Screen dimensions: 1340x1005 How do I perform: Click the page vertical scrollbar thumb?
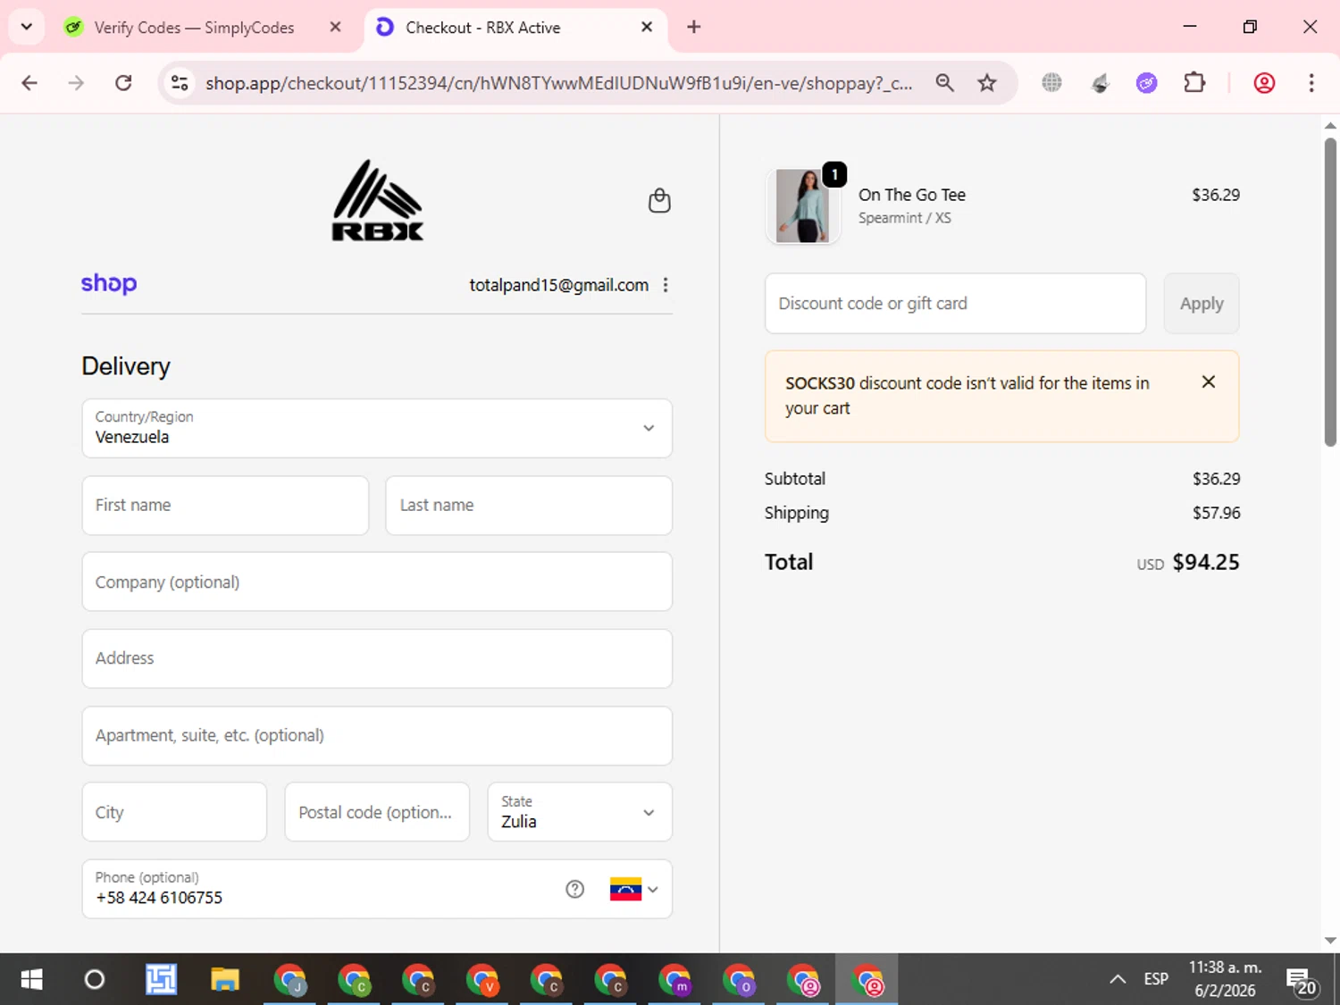(1330, 291)
